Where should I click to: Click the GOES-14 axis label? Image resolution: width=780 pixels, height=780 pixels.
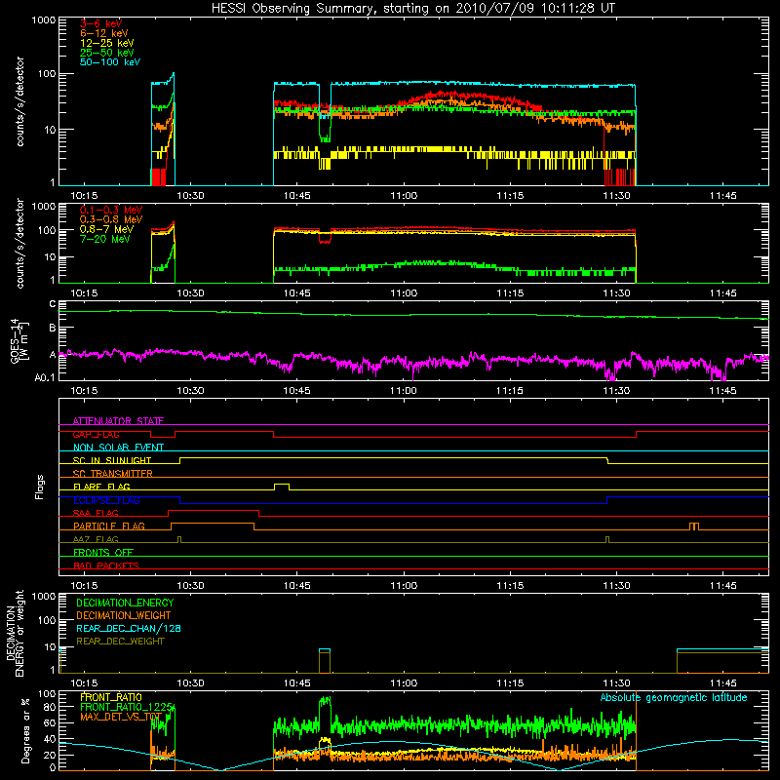(x=19, y=341)
